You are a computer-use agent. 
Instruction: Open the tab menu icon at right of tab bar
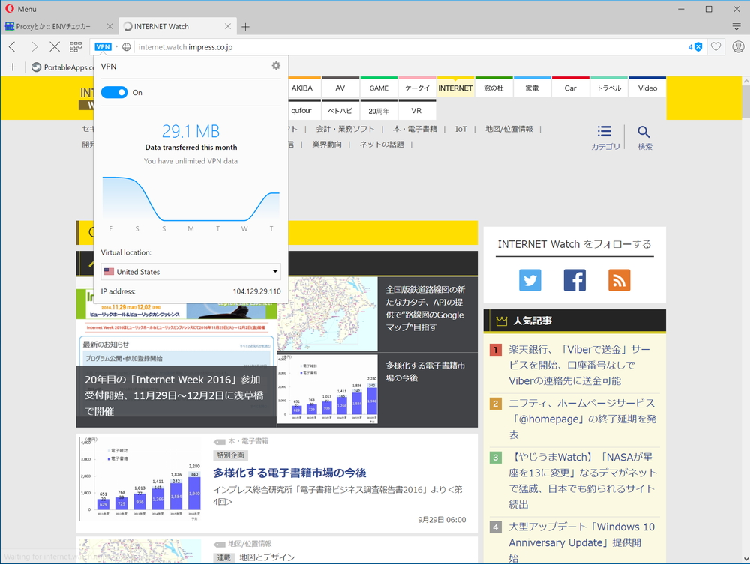tap(736, 27)
